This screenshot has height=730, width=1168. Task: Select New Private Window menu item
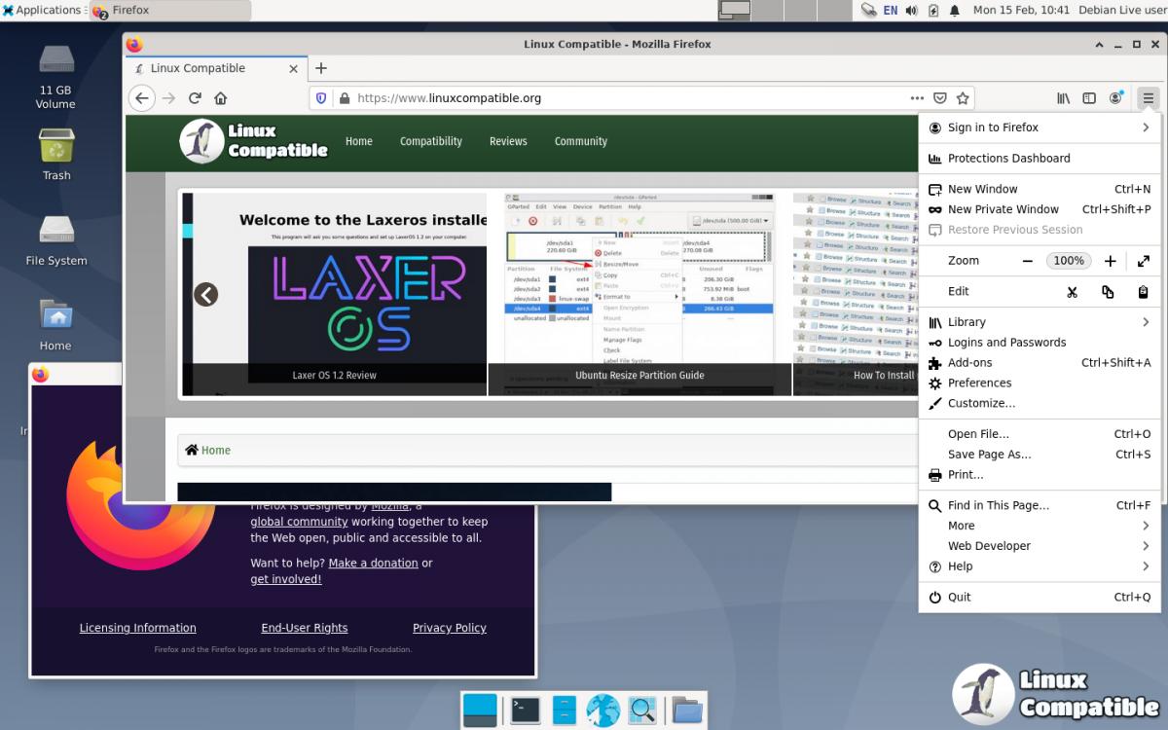pos(1003,209)
